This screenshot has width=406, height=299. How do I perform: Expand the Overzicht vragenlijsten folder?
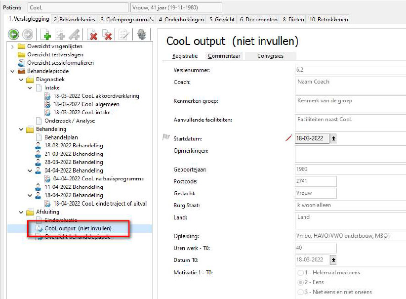coord(12,46)
